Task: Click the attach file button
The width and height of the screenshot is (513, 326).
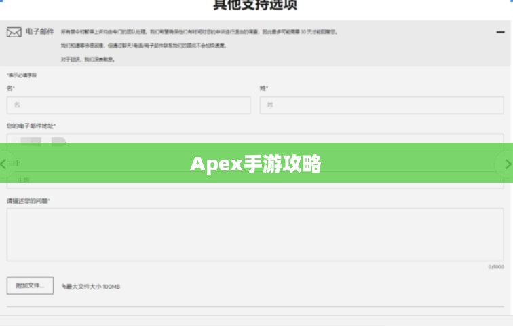Action: click(30, 286)
